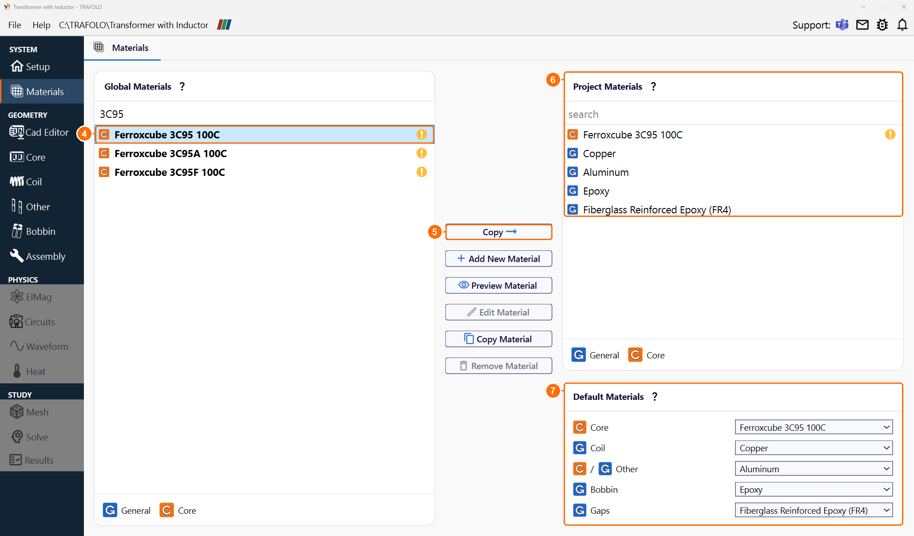Click warning icon in Project Materials list

[x=890, y=134]
